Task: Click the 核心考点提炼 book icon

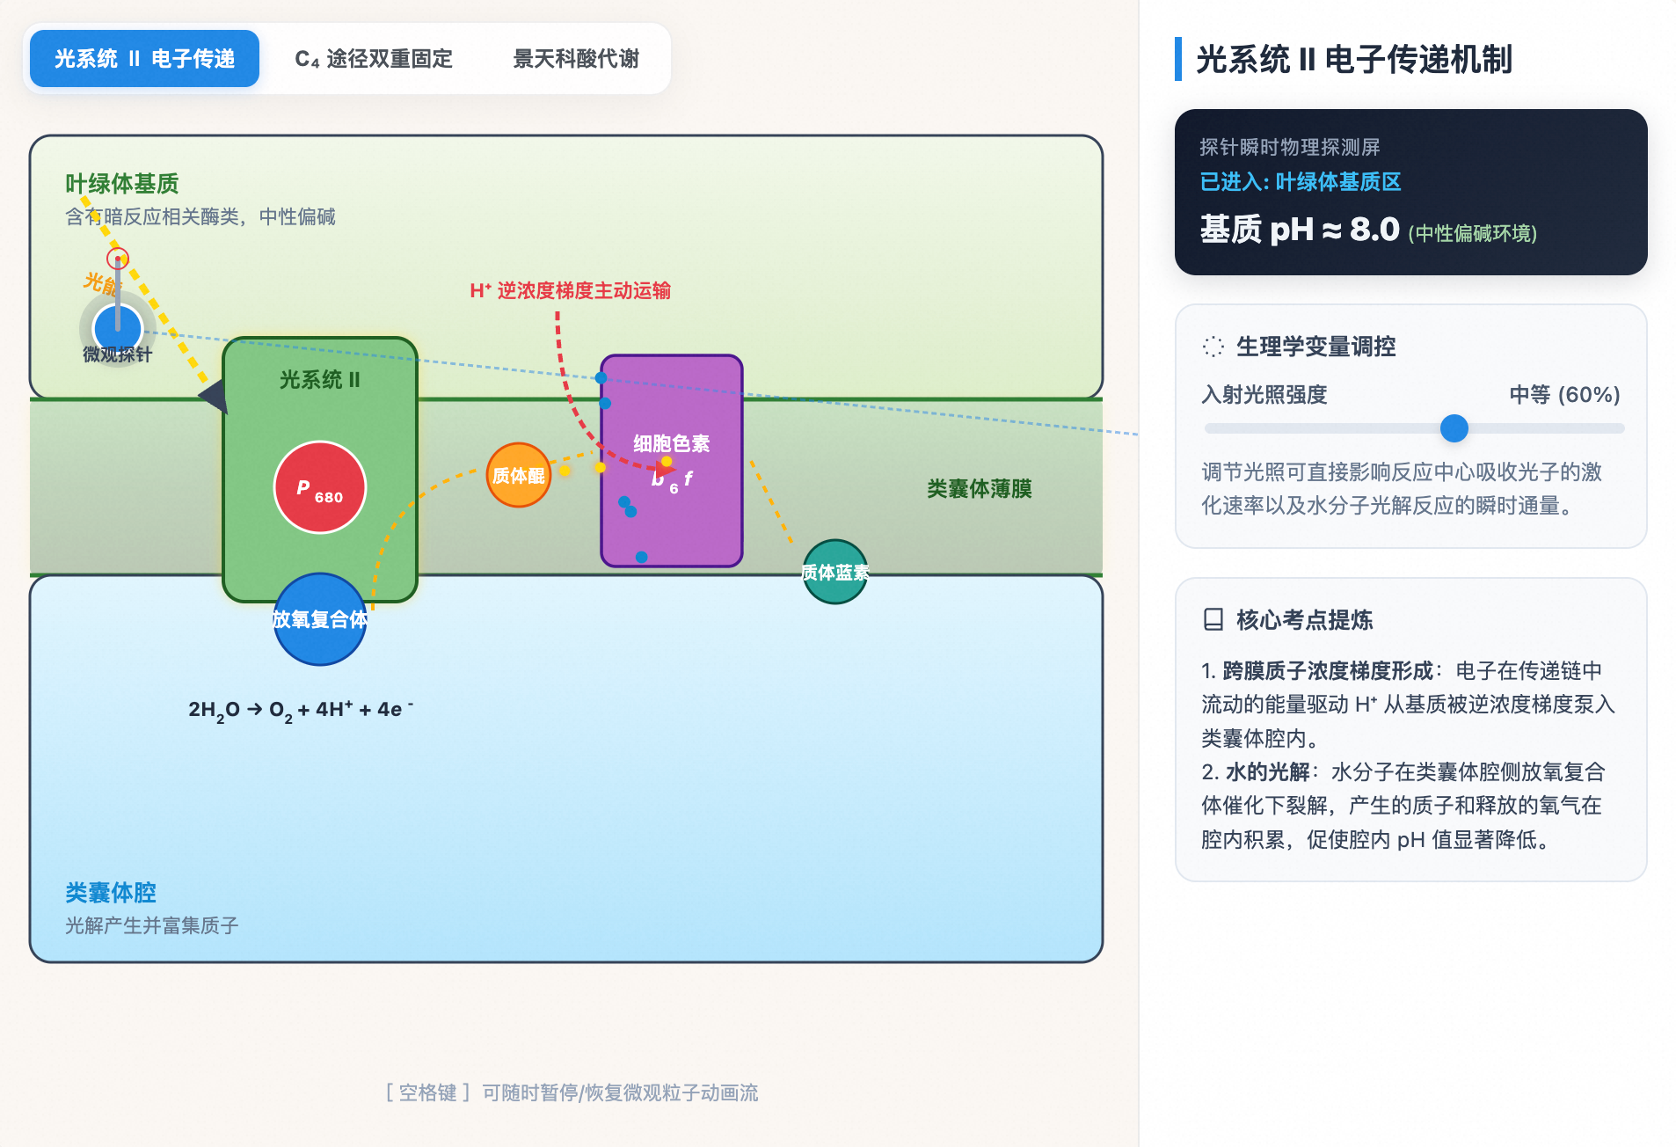Action: tap(1213, 620)
